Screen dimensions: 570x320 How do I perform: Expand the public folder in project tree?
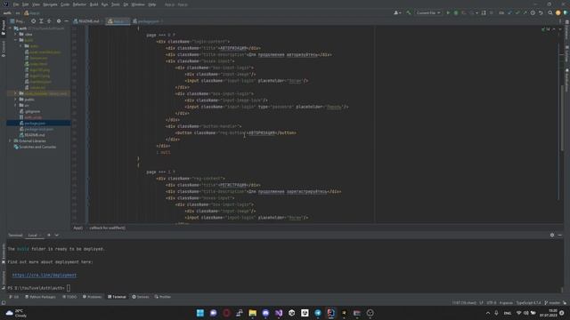coord(16,99)
